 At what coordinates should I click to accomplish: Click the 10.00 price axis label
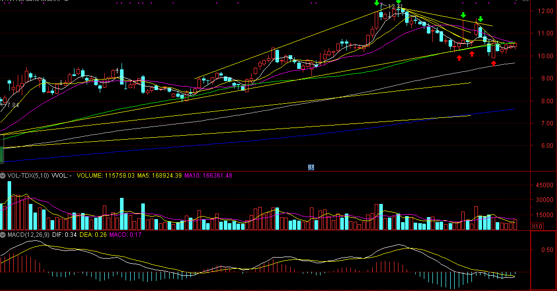coord(546,56)
